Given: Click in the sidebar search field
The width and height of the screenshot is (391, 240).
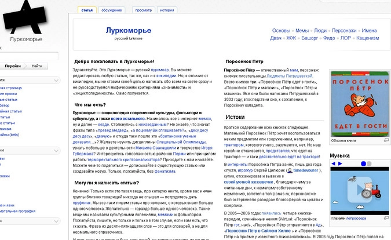Looking at the screenshot, I should pyautogui.click(x=28, y=56).
